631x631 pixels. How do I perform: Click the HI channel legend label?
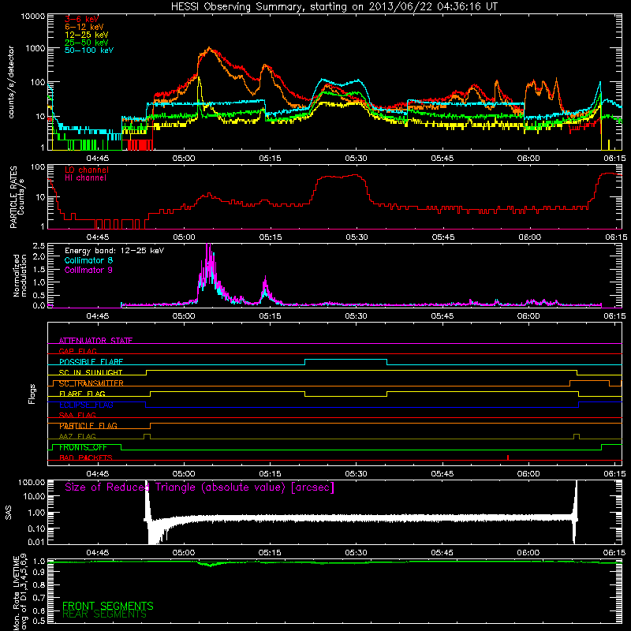point(85,178)
